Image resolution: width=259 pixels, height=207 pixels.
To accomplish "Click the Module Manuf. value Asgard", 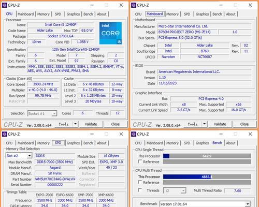I will tap(55, 168).
